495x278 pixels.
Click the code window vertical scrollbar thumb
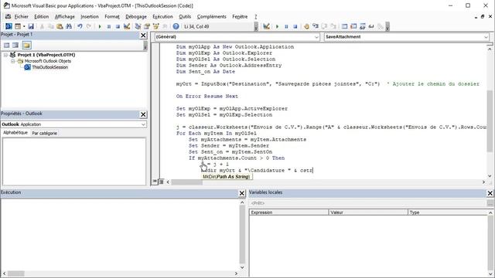click(x=490, y=120)
